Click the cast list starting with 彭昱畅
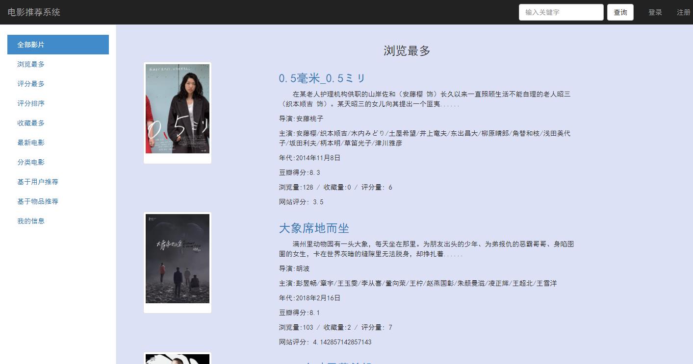693x364 pixels. 418,283
